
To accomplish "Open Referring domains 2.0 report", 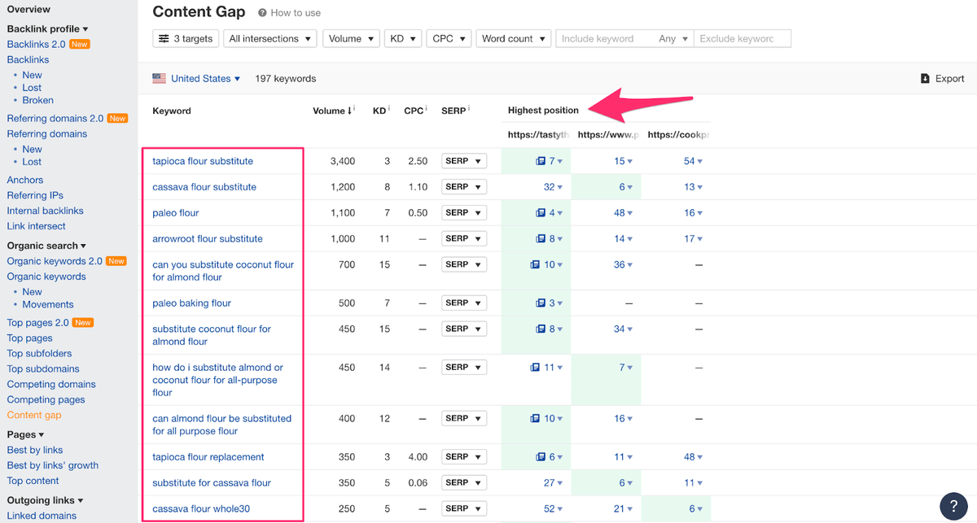I will [55, 119].
